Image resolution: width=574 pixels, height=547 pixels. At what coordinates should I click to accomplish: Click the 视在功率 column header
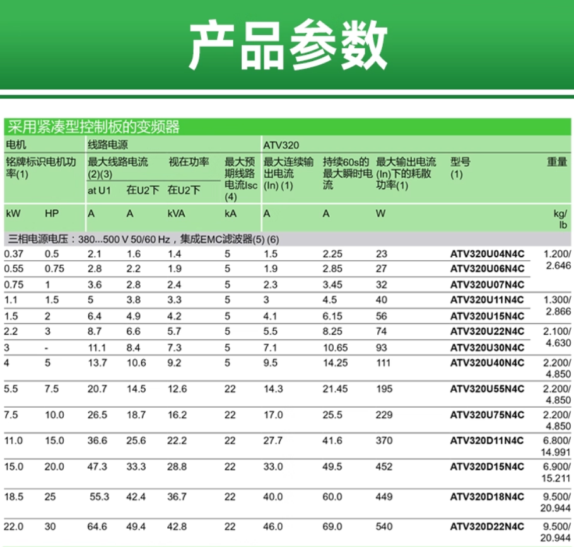pyautogui.click(x=189, y=162)
